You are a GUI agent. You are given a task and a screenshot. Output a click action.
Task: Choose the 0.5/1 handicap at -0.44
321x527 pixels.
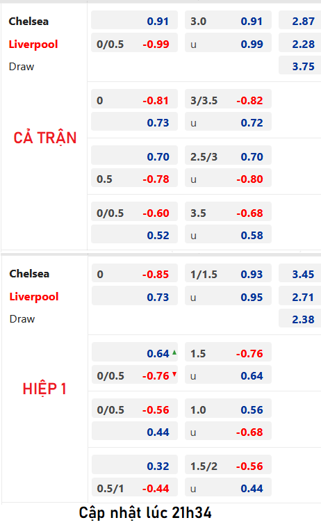(134, 488)
